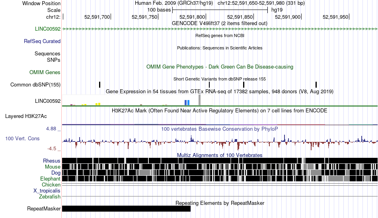Click the chr12:52,591,650-52,591,980 coordinates text

tap(261, 3)
